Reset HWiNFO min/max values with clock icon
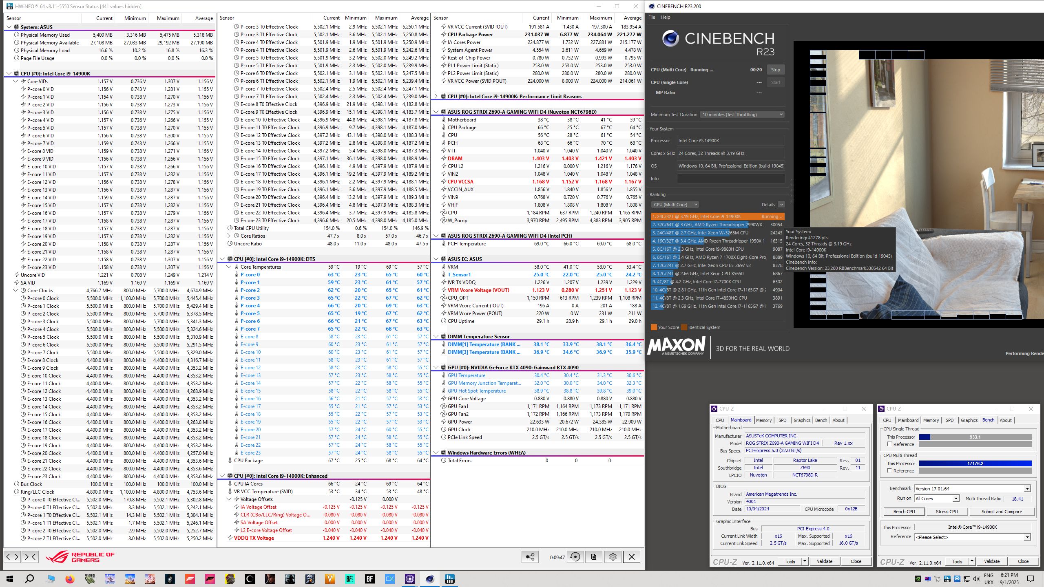The width and height of the screenshot is (1044, 587). (x=575, y=557)
